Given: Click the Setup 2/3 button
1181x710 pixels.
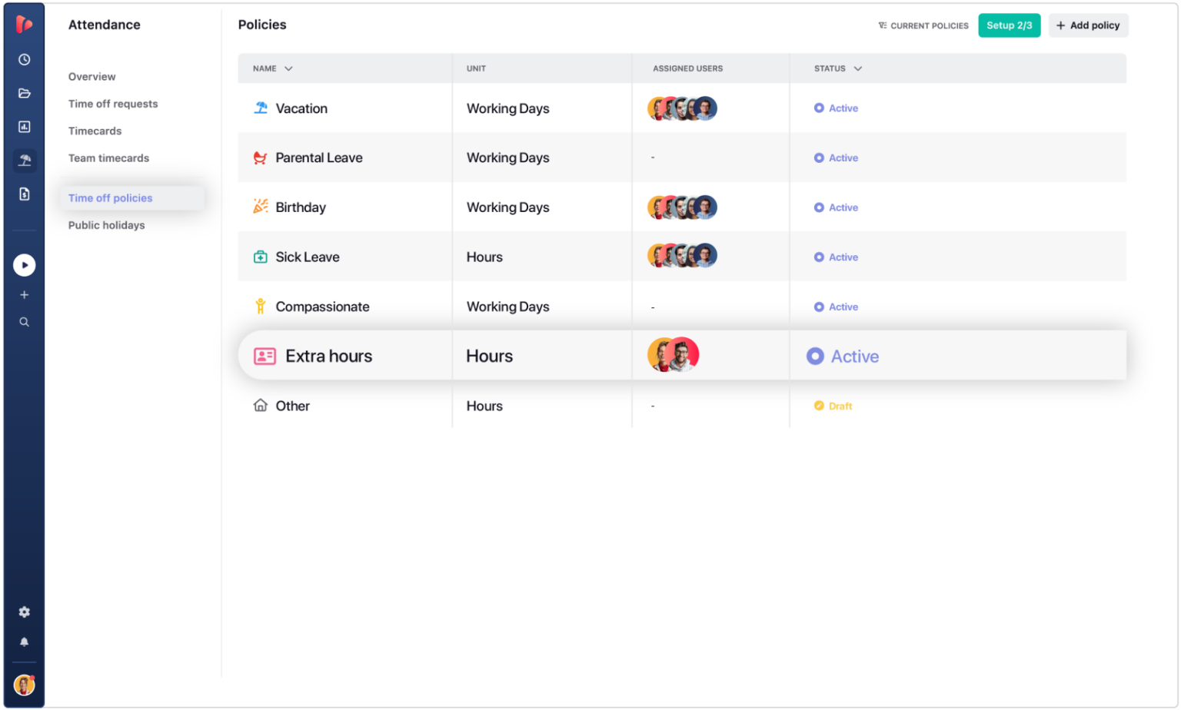Looking at the screenshot, I should click(x=1009, y=25).
